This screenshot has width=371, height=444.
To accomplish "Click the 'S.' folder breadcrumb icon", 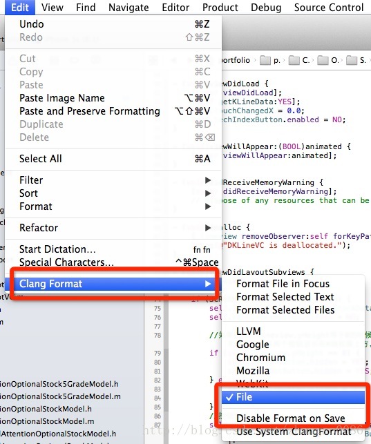I will tap(352, 60).
